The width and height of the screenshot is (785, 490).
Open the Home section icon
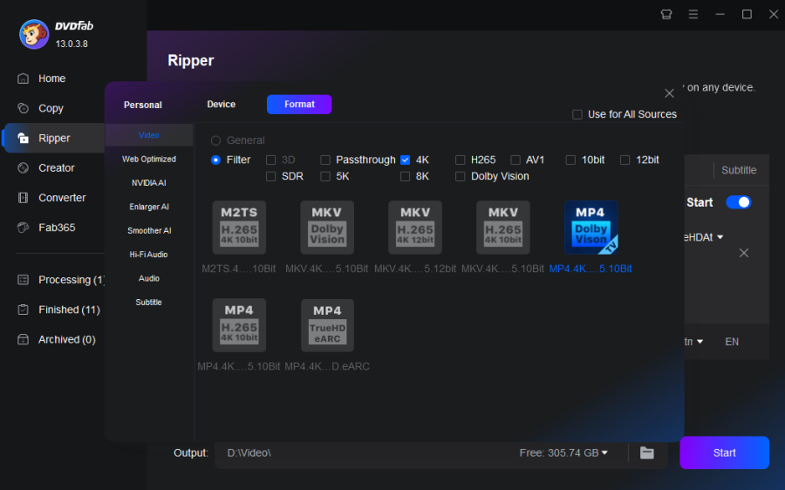(23, 78)
